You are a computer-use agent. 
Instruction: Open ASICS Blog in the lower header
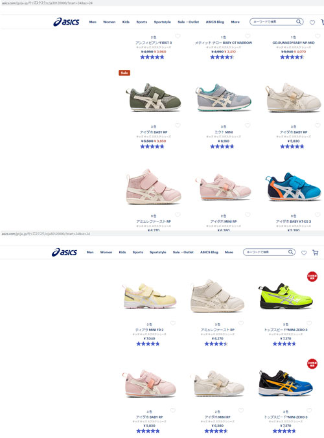click(209, 252)
